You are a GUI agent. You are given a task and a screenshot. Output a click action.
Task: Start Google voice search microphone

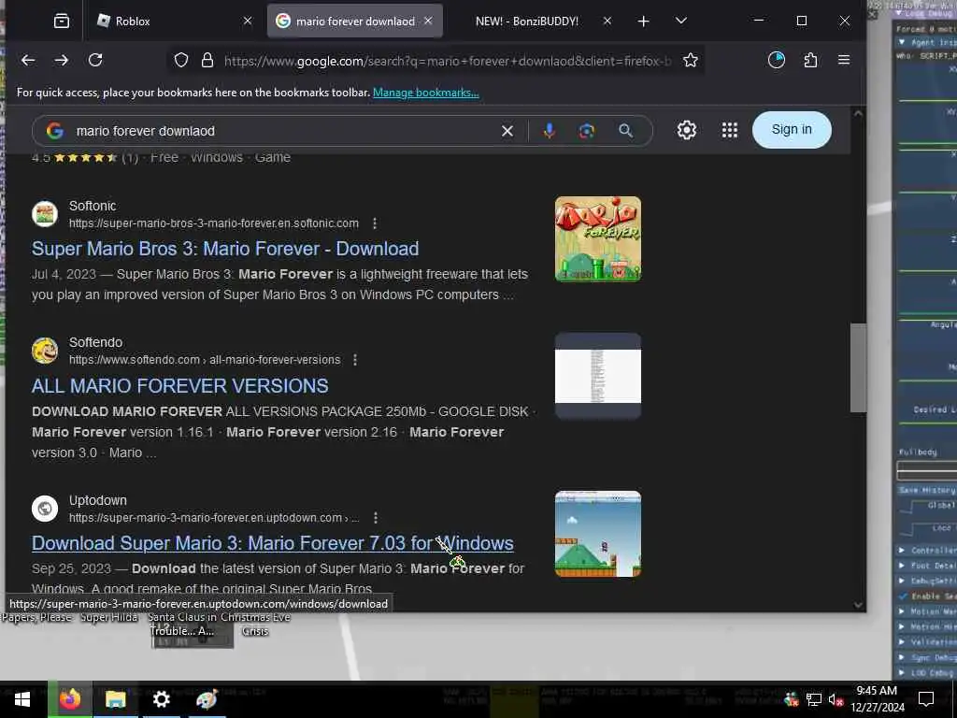(x=550, y=131)
